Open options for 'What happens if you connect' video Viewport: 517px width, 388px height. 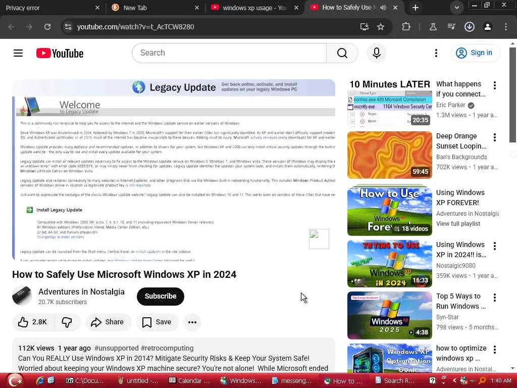pyautogui.click(x=495, y=85)
